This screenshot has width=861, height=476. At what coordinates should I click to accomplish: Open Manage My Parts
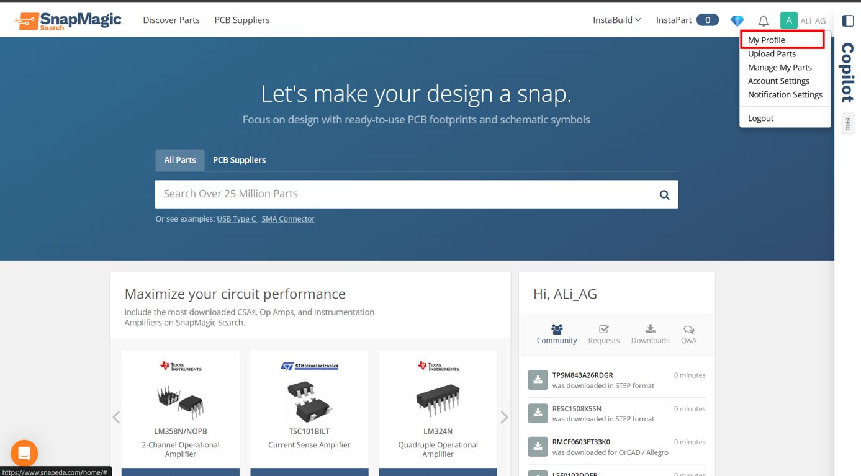coord(780,67)
